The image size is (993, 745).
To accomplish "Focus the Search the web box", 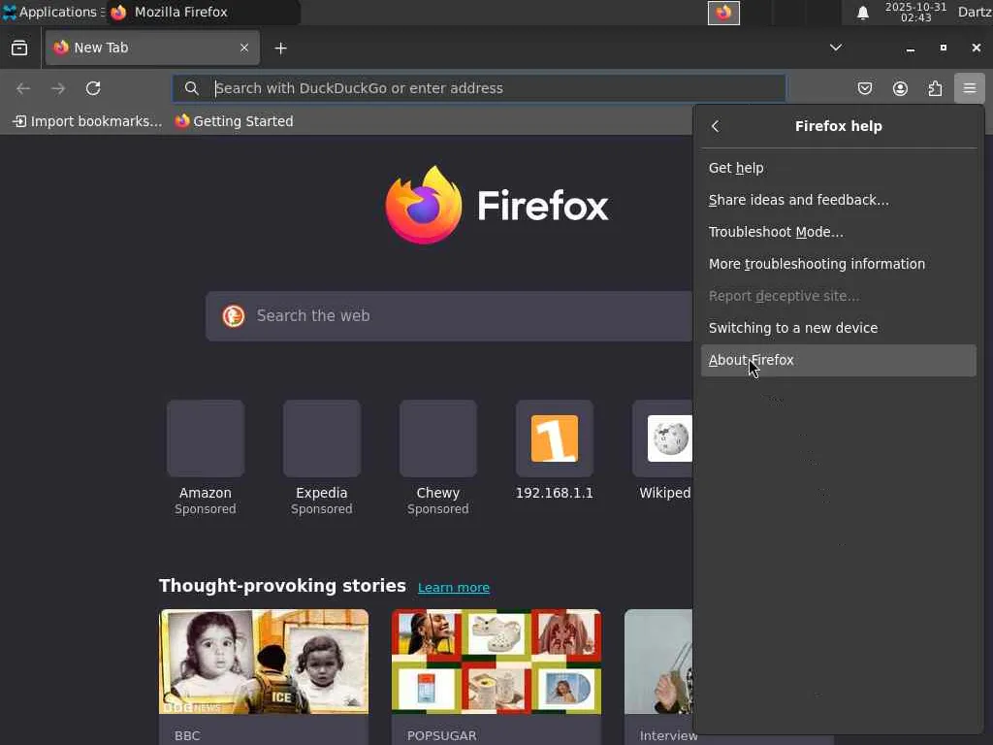I will (450, 315).
